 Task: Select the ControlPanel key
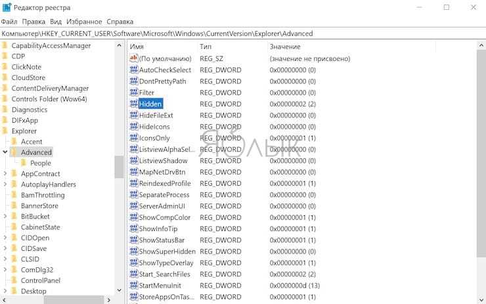pyautogui.click(x=41, y=280)
